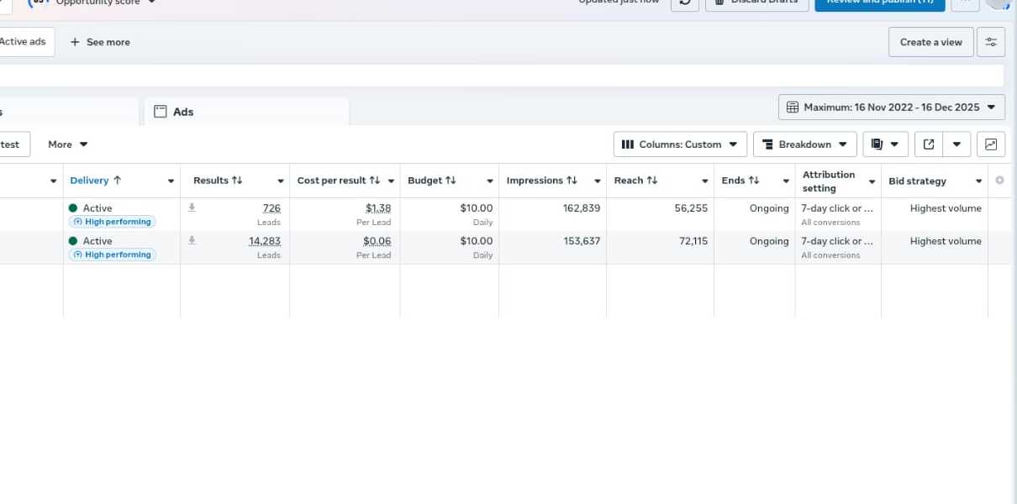Open the More dropdown menu
The image size is (1017, 504).
pyautogui.click(x=67, y=144)
